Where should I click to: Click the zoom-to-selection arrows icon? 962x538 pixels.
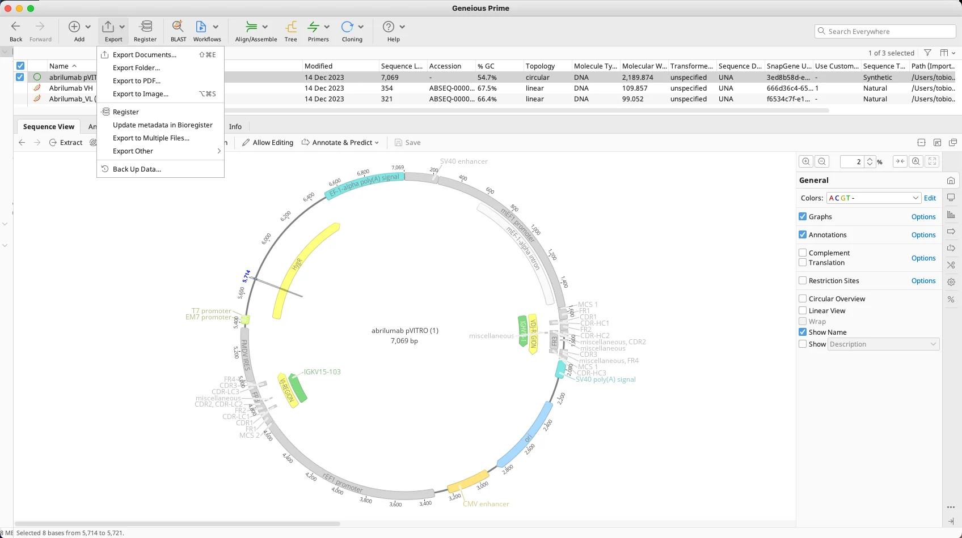coord(900,161)
